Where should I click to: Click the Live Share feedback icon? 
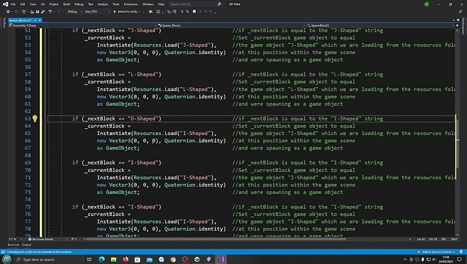coord(460,11)
